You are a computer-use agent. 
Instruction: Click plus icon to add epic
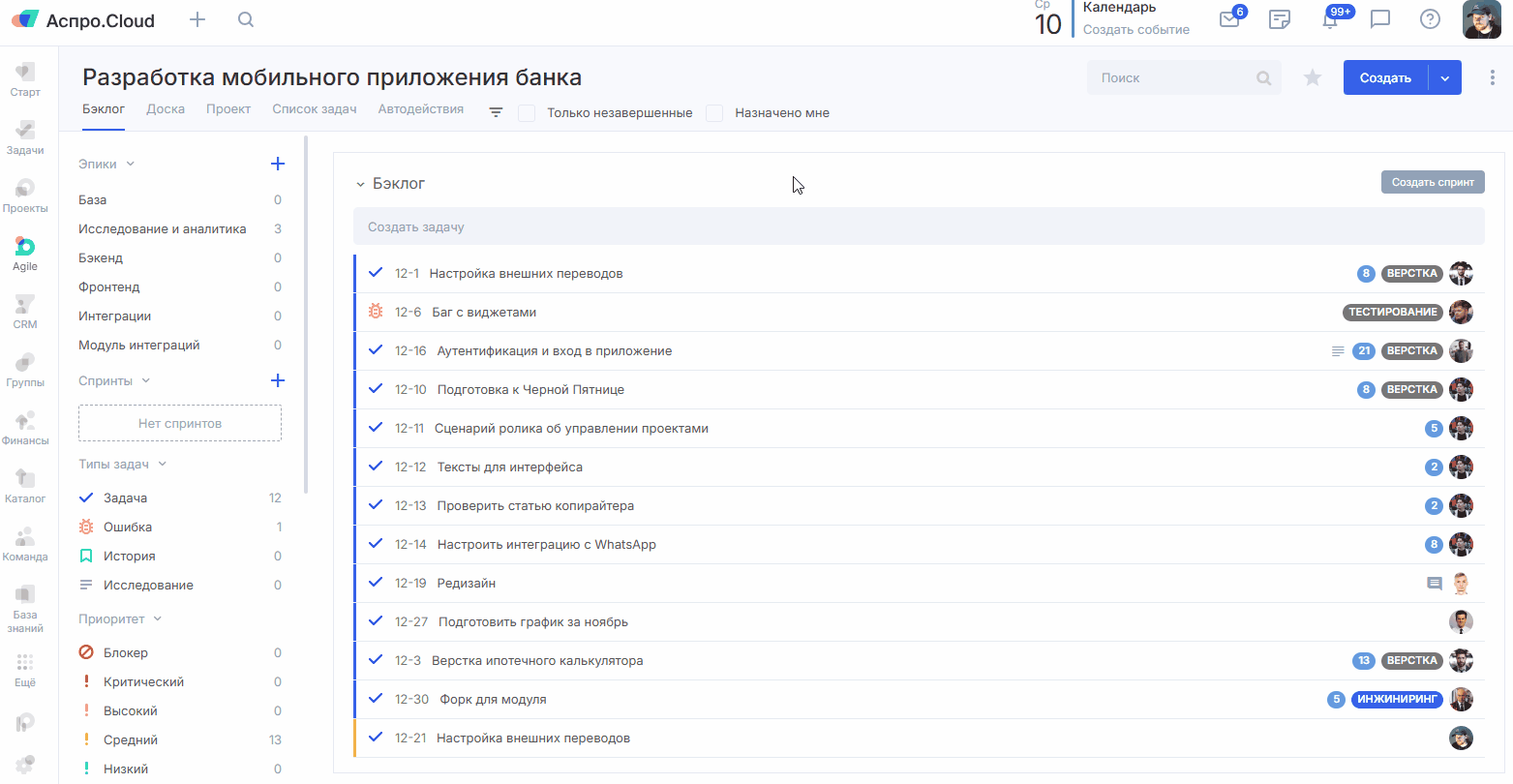click(x=278, y=164)
